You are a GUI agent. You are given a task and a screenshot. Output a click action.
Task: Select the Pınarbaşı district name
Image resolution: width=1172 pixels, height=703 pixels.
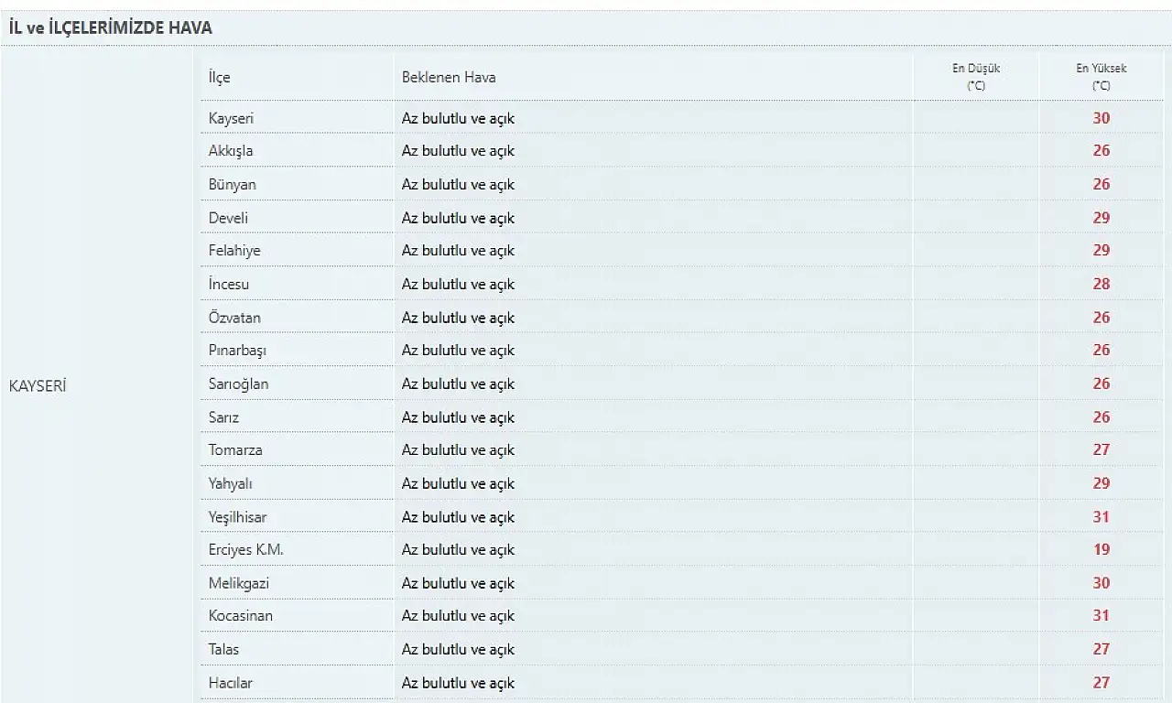(x=237, y=351)
